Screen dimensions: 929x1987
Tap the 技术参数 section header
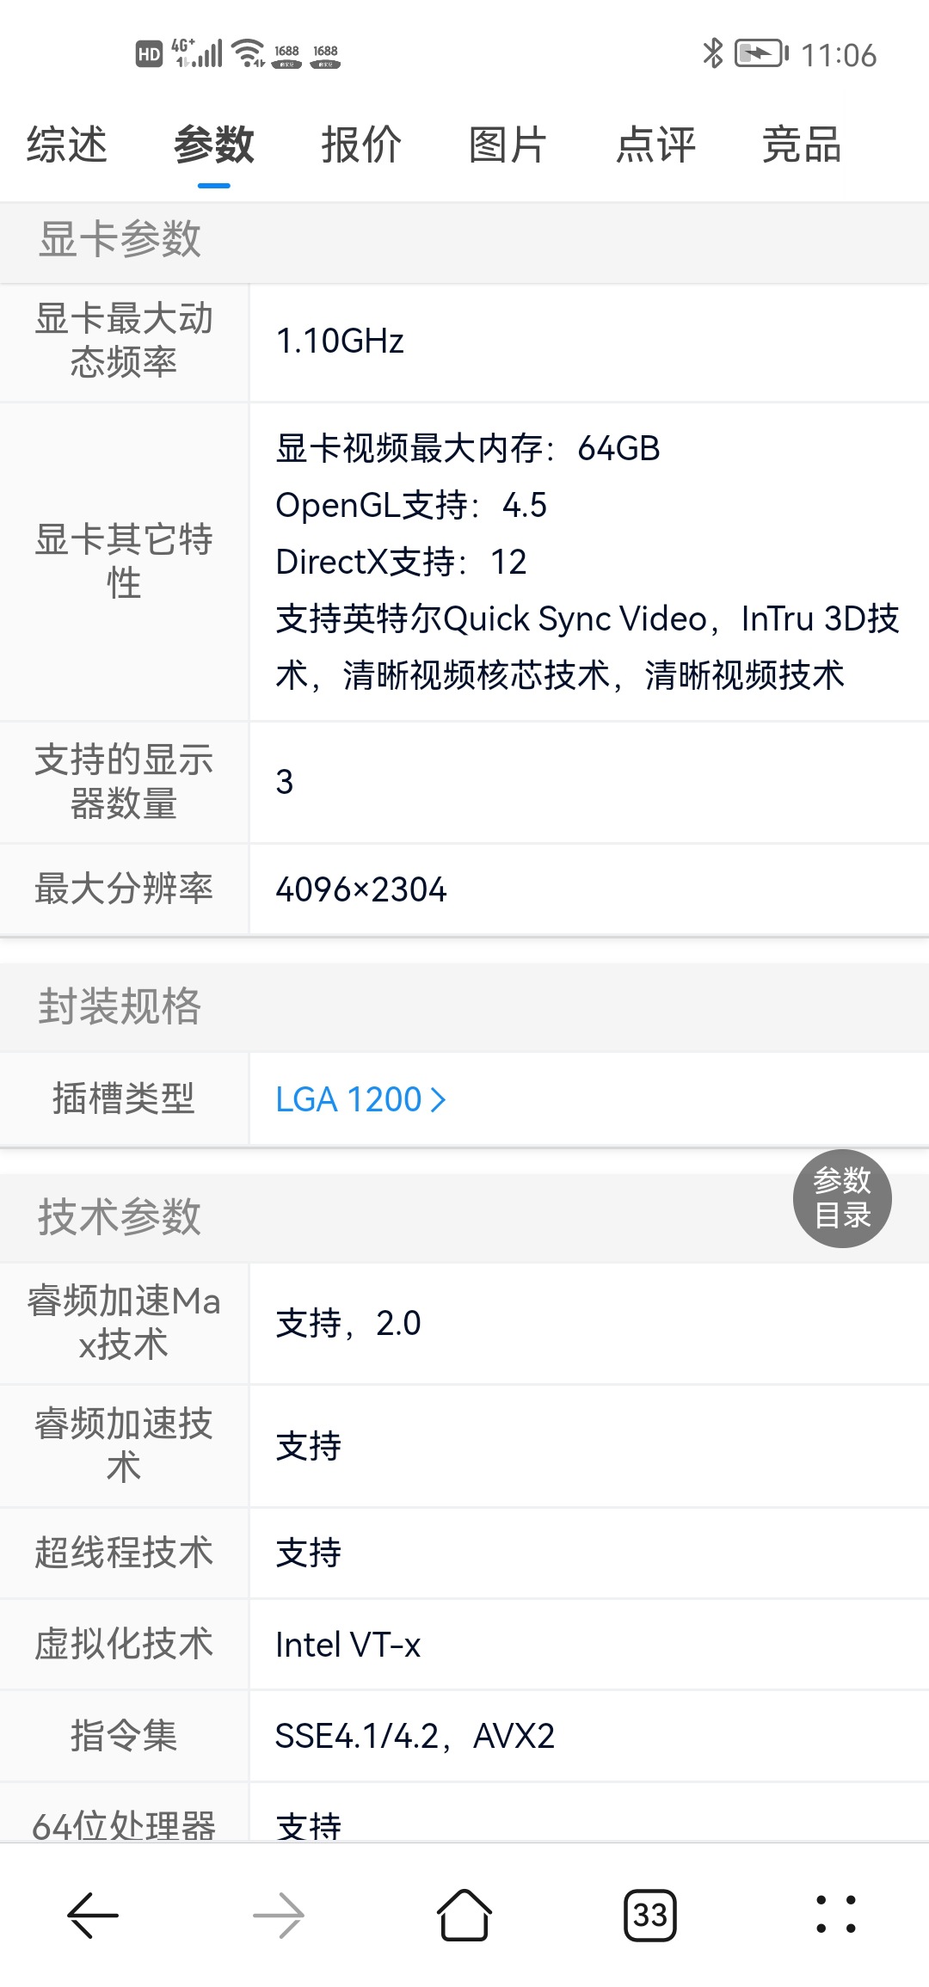(x=120, y=1217)
